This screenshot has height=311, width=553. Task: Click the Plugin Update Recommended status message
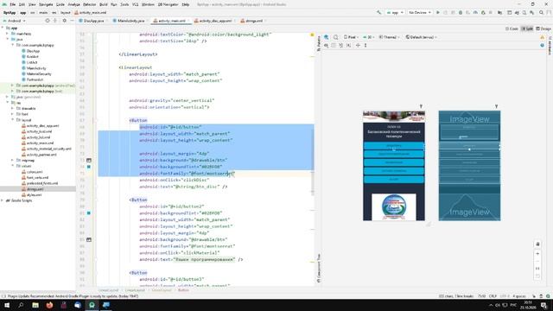coord(73,296)
